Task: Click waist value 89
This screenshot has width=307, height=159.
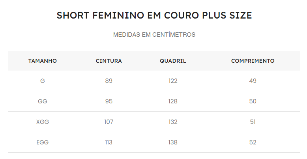Action: [x=109, y=81]
